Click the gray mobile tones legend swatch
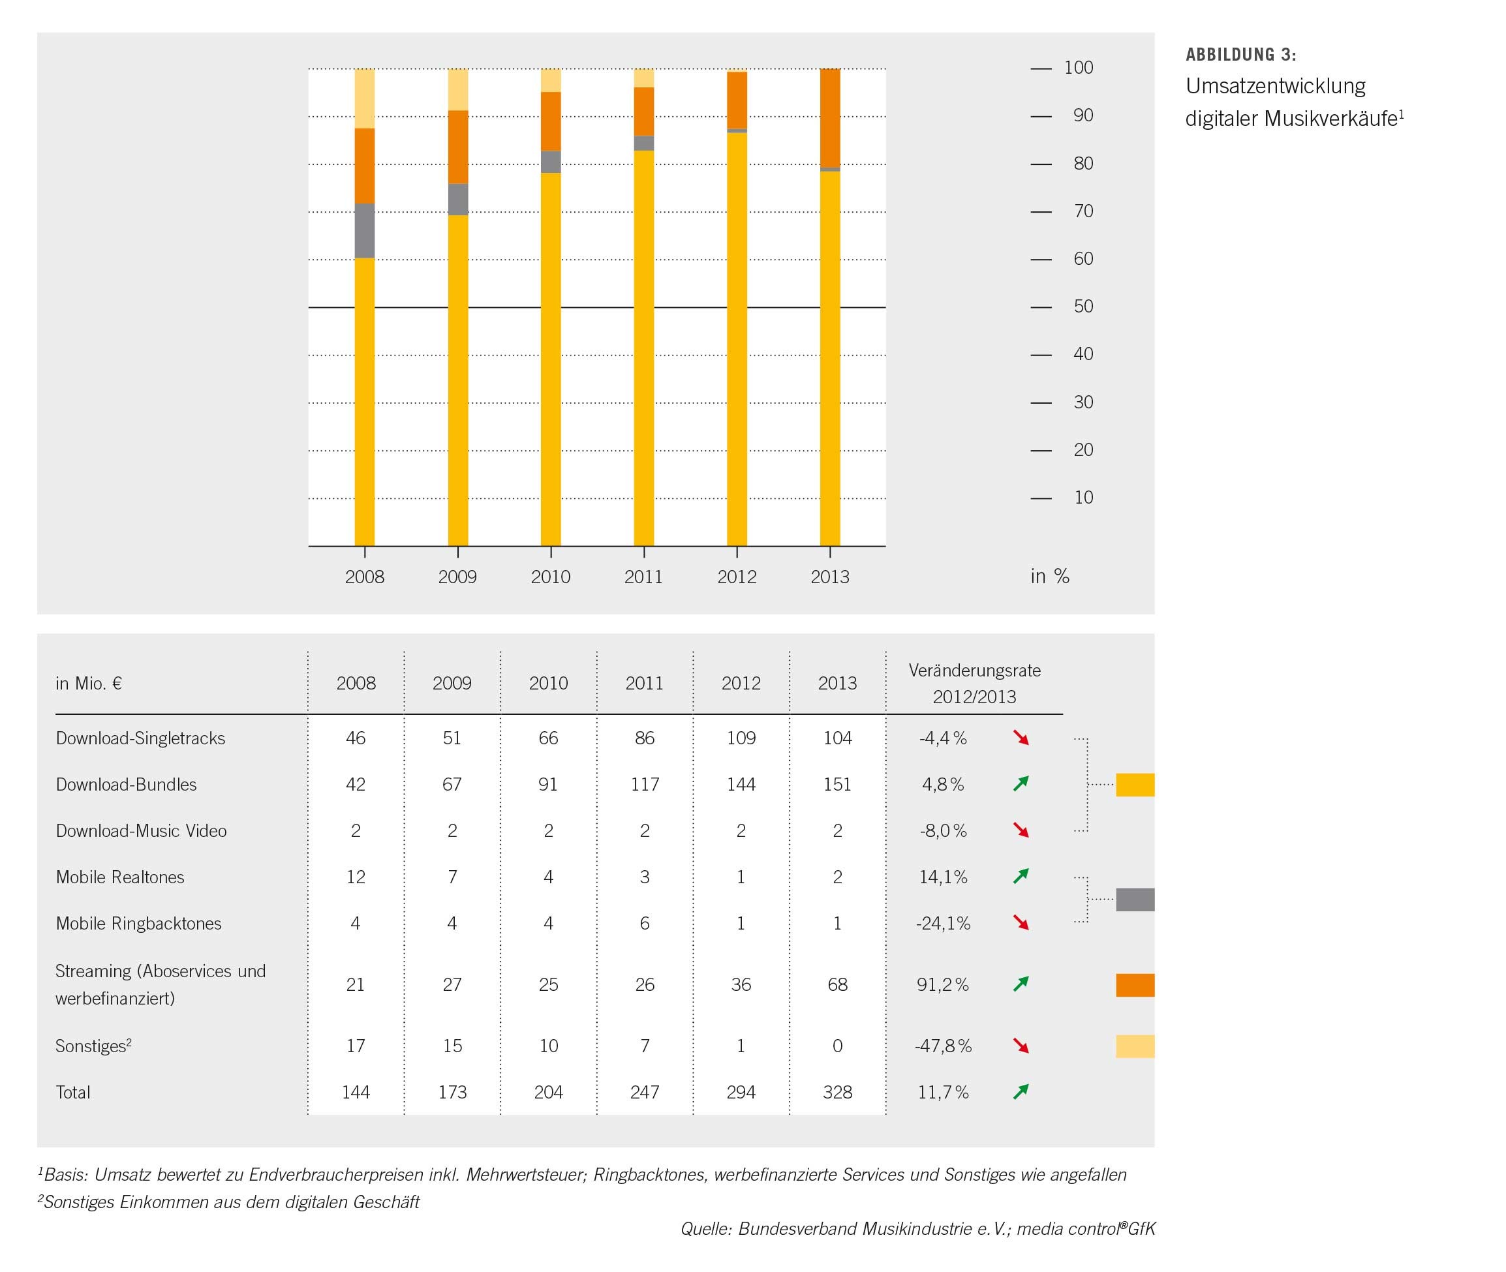 pyautogui.click(x=1135, y=899)
